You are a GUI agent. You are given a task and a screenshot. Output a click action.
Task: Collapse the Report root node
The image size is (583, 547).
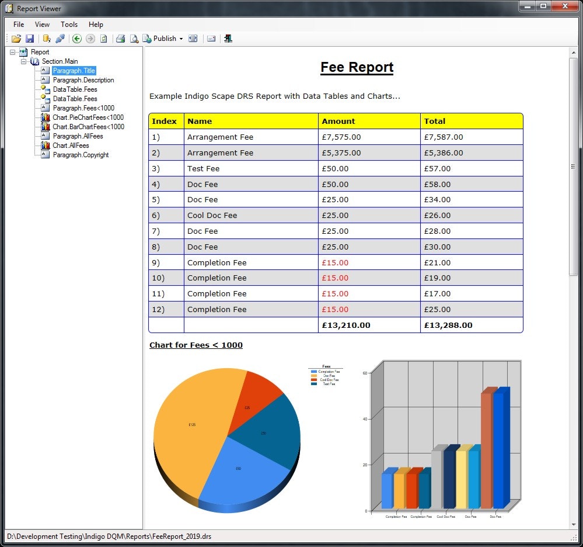(13, 52)
